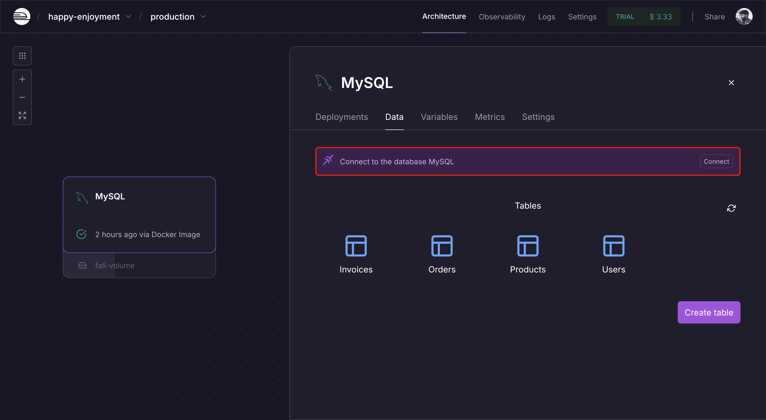
Task: Click the Tables heading
Action: (x=528, y=206)
